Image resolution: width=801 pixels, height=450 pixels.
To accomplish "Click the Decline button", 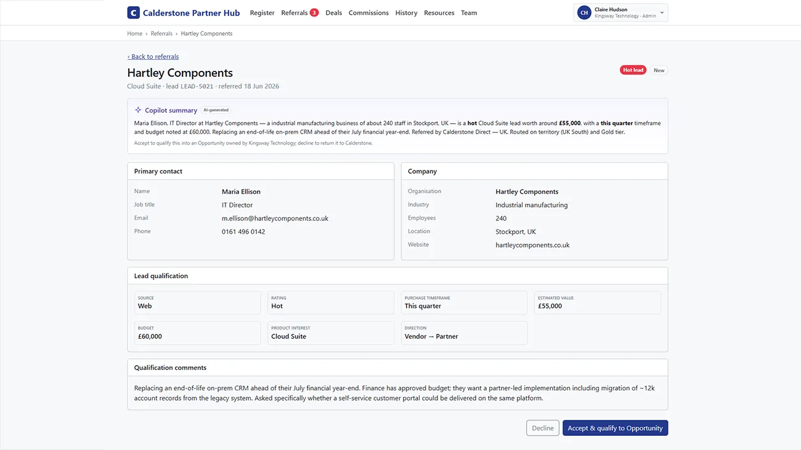I will (x=543, y=428).
